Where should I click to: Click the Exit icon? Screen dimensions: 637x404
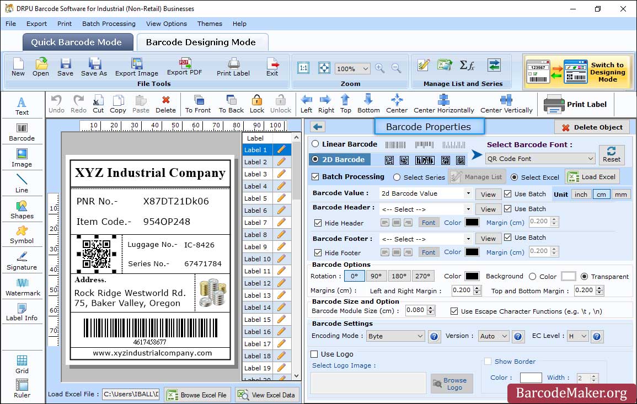click(x=272, y=67)
